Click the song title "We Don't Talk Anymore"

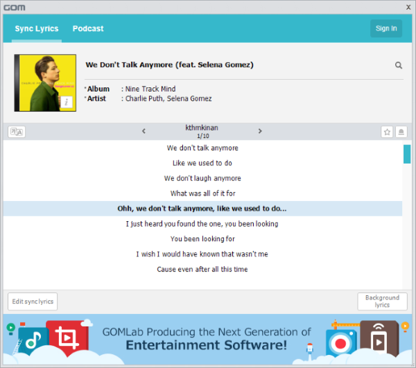click(x=170, y=64)
